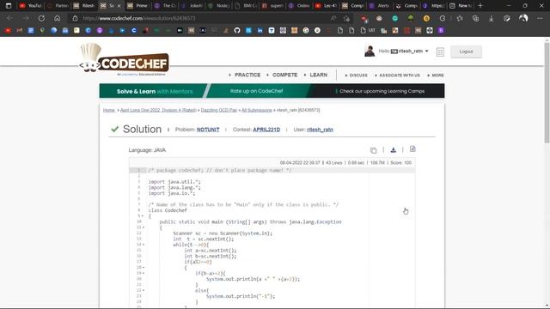Open the COMPETE menu
550x309 pixels.
[x=283, y=75]
